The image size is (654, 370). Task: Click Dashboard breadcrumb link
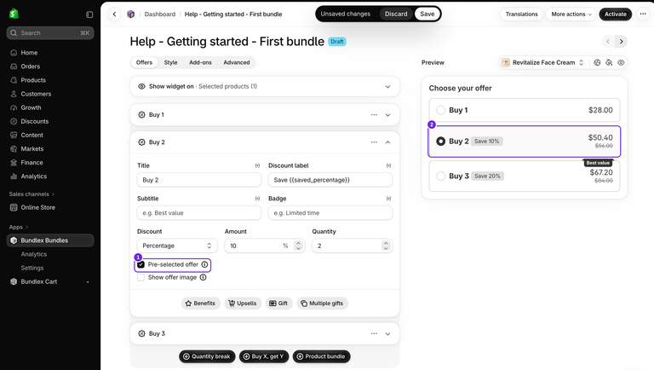click(160, 14)
